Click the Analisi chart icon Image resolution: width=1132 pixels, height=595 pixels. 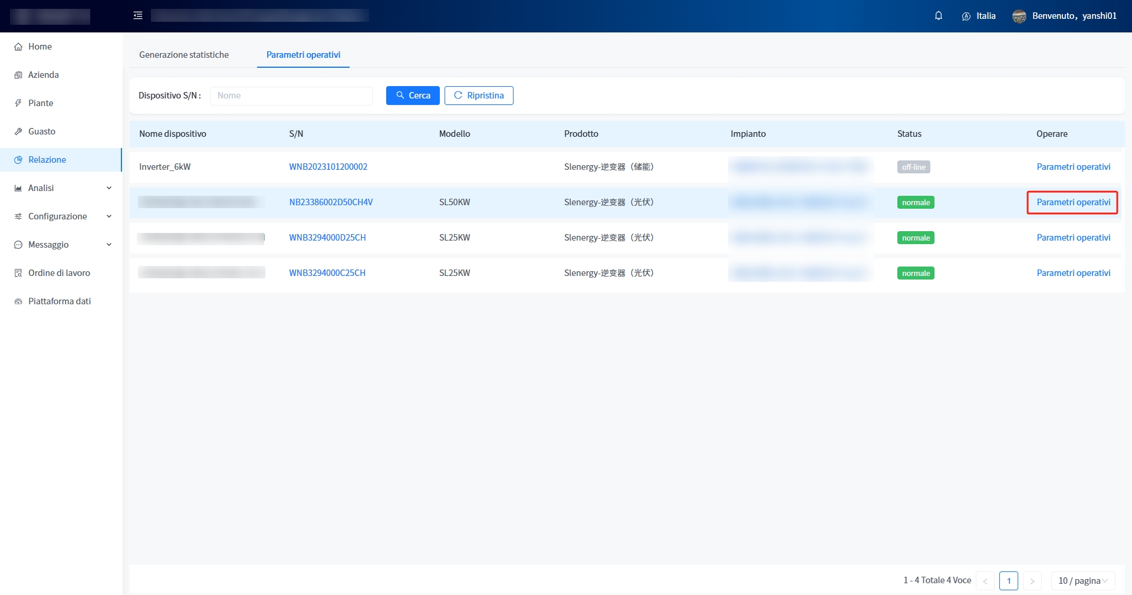[x=18, y=188]
